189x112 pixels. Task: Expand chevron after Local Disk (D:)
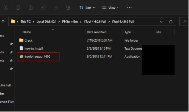59,22
